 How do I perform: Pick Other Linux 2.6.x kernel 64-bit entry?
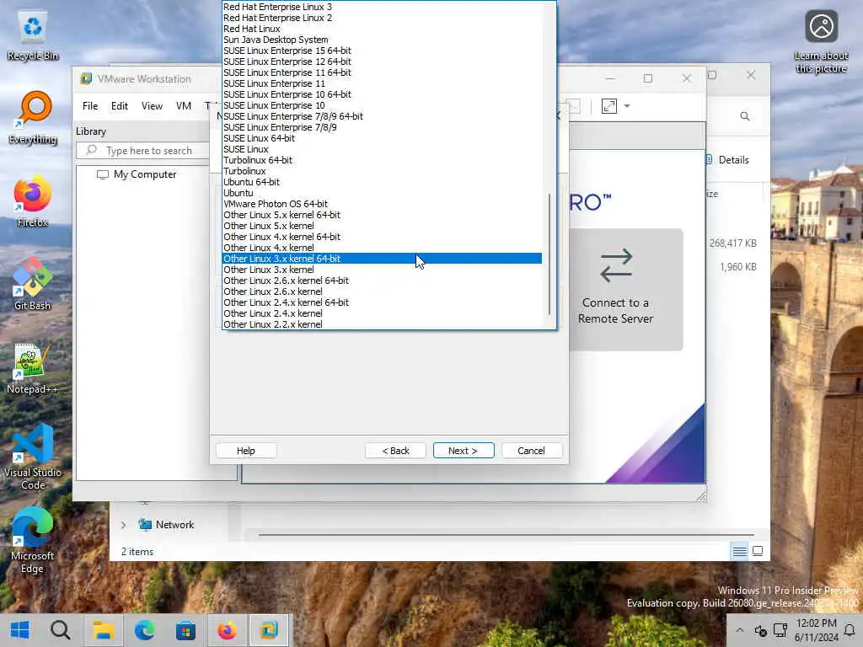pyautogui.click(x=382, y=281)
